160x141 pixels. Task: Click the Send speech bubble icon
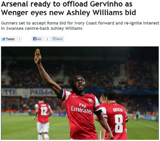[x=54, y=39]
